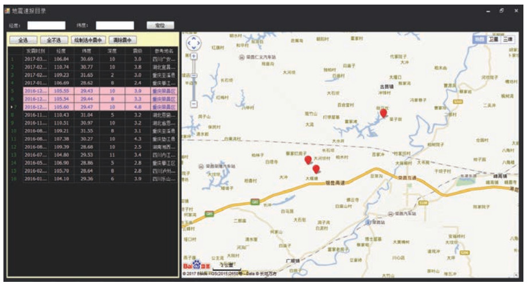Switch map view to 卫星 satellite mode
Screen dimensions: 528x287
click(494, 40)
